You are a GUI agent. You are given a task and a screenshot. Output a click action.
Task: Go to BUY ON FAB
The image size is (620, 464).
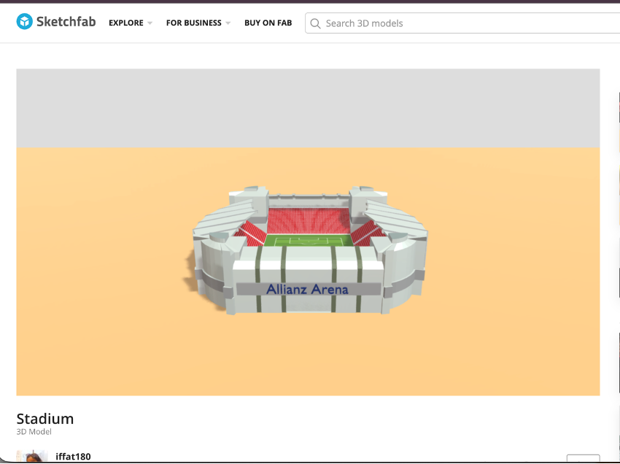click(268, 23)
